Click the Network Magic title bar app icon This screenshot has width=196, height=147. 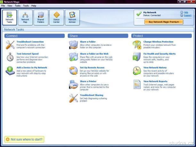click(2, 2)
